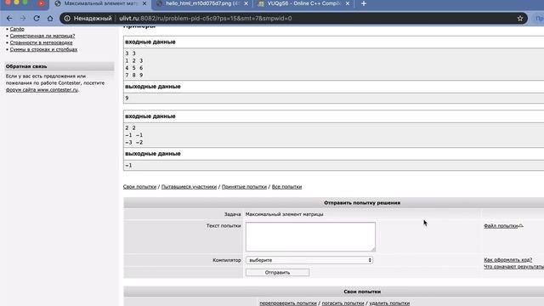Open a new tab with the plus icon
The image size is (544, 306).
(364, 3)
